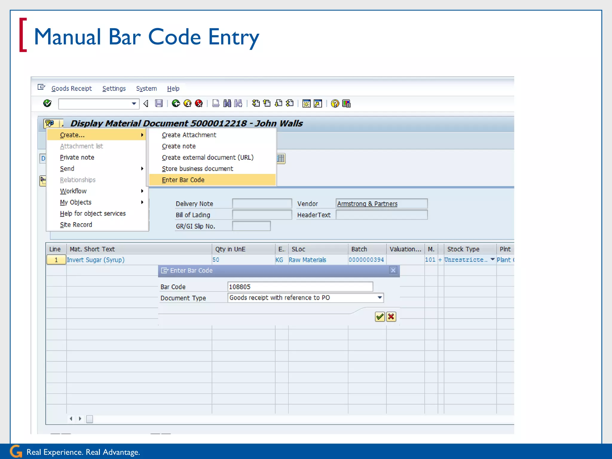Viewport: 612px width, 459px height.
Task: Click the red Cancel icon in toolbar
Action: (199, 103)
